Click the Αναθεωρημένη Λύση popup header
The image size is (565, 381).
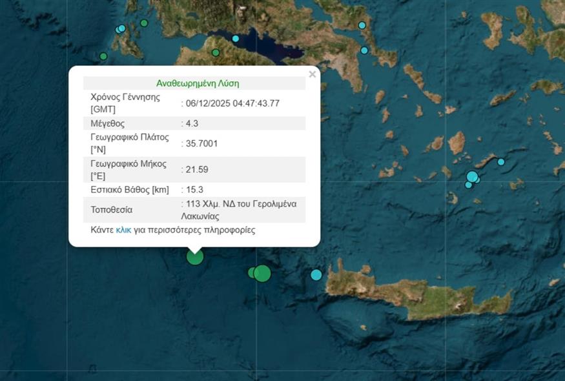(x=198, y=83)
